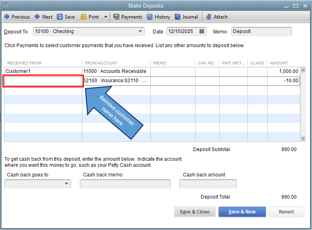
Task: Click the table scroll up arrow
Action: [x=303, y=70]
